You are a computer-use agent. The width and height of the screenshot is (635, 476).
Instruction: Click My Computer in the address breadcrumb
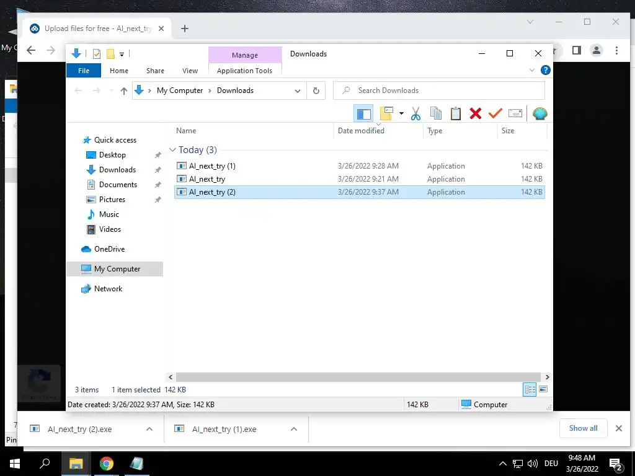click(x=180, y=90)
